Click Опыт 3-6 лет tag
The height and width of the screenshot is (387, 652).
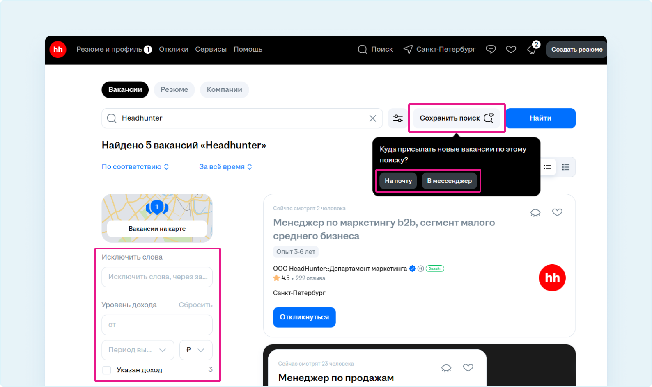296,252
